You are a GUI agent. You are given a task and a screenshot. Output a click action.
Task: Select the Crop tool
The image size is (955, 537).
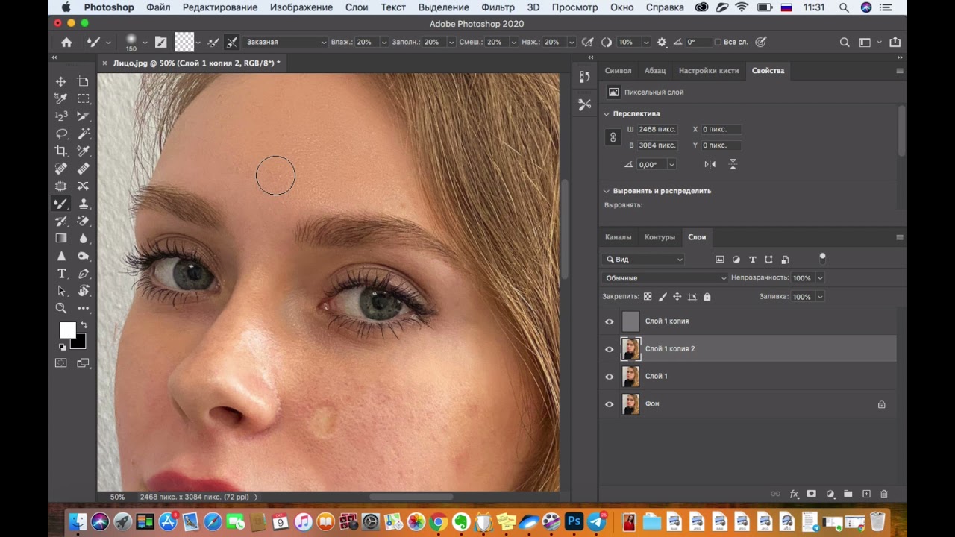[x=61, y=151]
